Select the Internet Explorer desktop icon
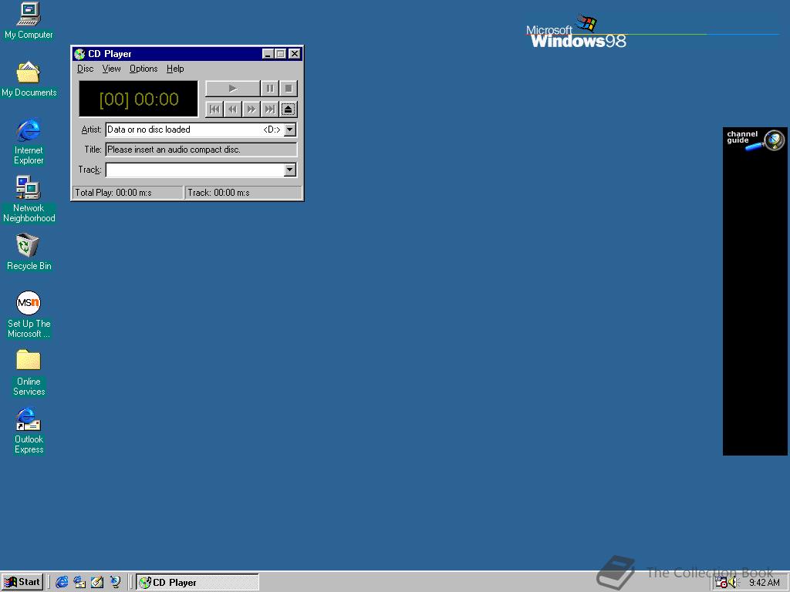 pos(29,142)
